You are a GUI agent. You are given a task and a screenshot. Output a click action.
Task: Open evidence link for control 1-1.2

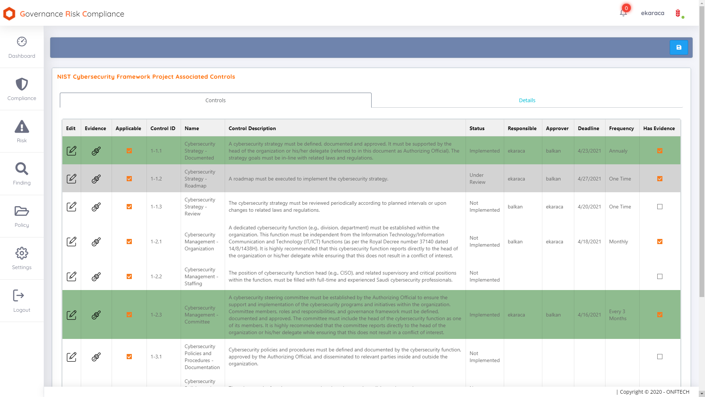pos(96,179)
